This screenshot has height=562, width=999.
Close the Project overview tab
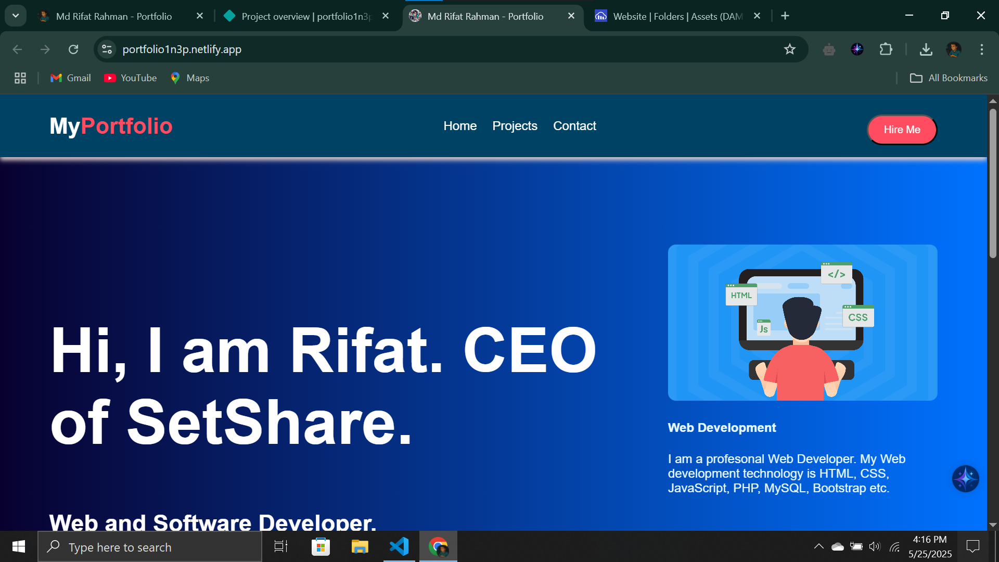coord(386,16)
